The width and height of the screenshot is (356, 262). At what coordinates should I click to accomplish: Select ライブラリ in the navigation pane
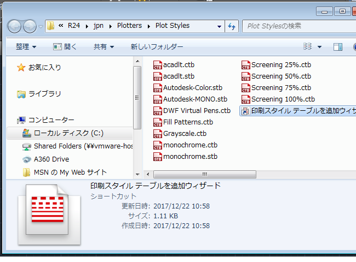pyautogui.click(x=45, y=94)
